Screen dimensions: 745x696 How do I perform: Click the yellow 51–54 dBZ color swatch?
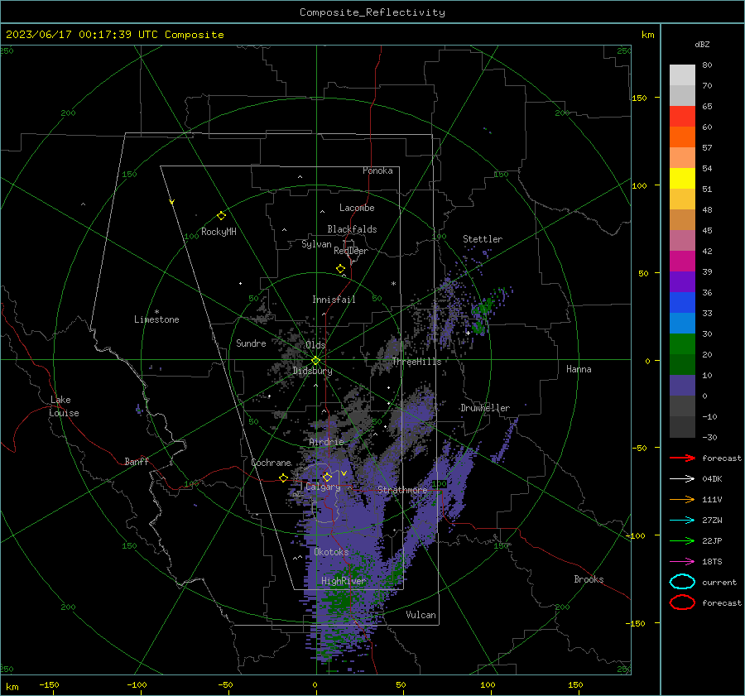click(x=682, y=179)
